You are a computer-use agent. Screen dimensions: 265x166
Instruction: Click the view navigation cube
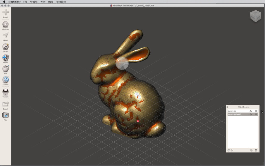click(x=255, y=16)
